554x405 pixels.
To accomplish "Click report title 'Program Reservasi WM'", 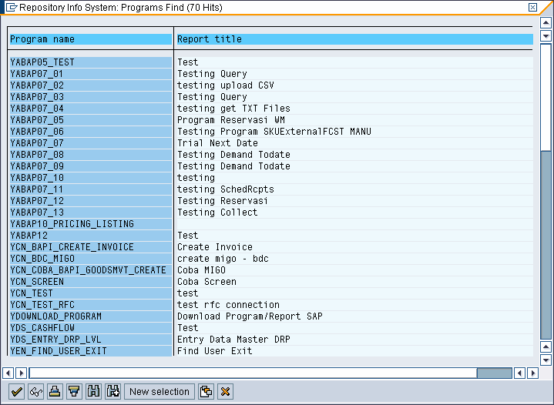I will pyautogui.click(x=231, y=120).
